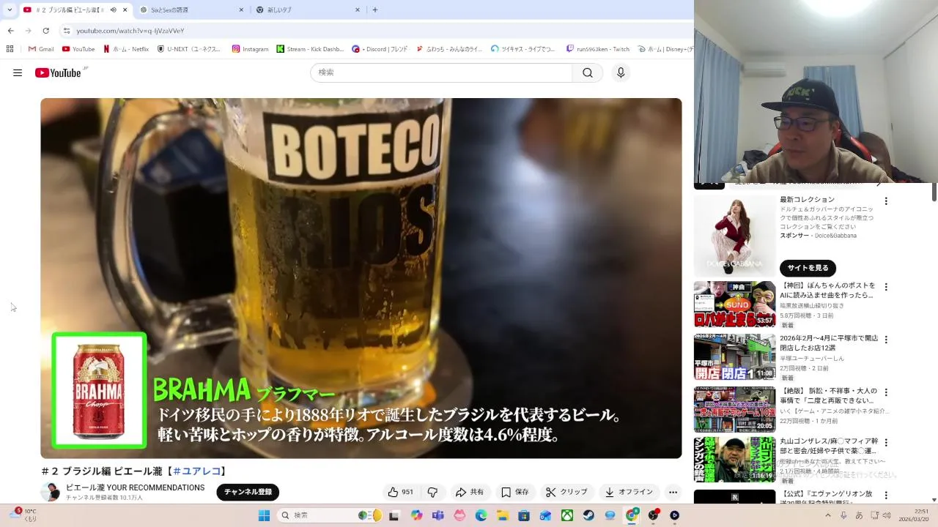View site information icon in address bar
Image resolution: width=938 pixels, height=527 pixels.
point(67,31)
